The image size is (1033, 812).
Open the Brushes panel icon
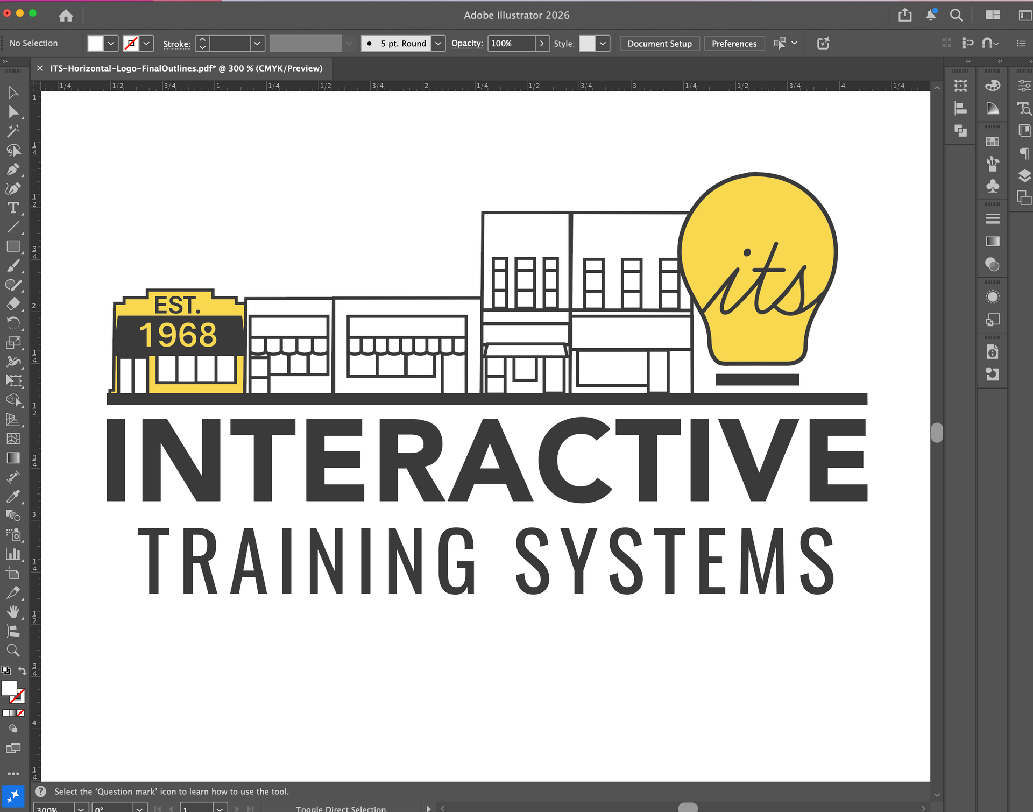click(993, 164)
